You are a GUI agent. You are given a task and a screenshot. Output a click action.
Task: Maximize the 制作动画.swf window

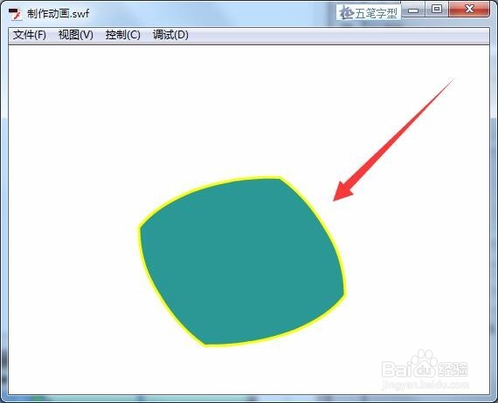[x=437, y=10]
